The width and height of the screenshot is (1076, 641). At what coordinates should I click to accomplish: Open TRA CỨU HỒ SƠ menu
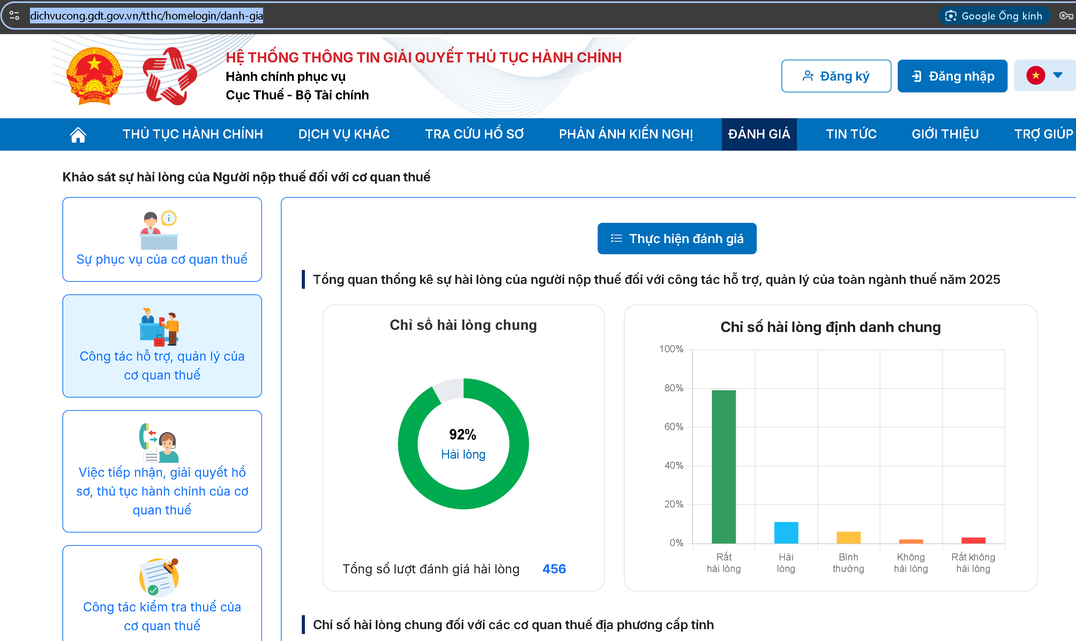474,134
